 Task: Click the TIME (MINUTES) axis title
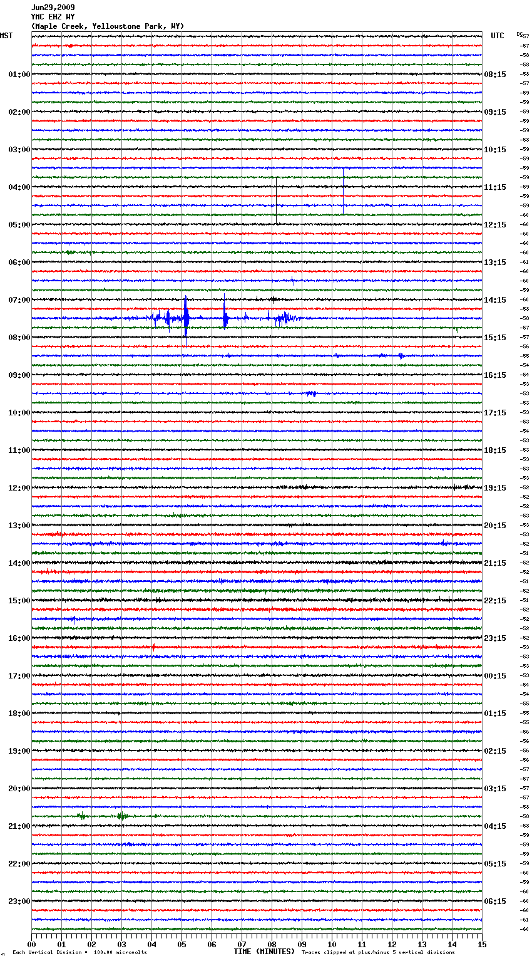pyautogui.click(x=264, y=952)
